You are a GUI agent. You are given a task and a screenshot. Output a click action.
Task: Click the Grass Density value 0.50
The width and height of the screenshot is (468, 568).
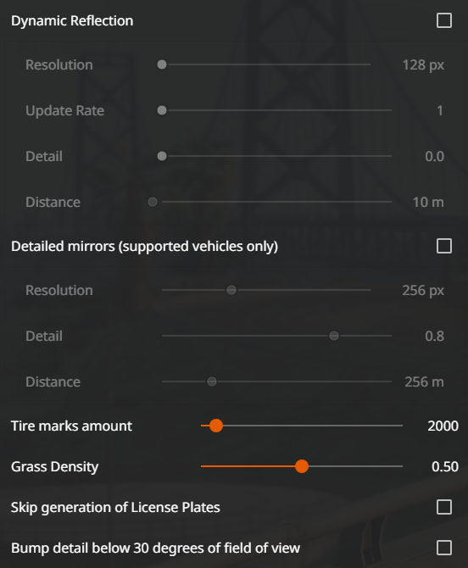tap(445, 466)
